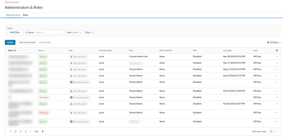Image resolution: width=283 pixels, height=137 pixels.
Task: Click the Sep 19 2024 07:12 PM cell
Action: tap(234, 76)
